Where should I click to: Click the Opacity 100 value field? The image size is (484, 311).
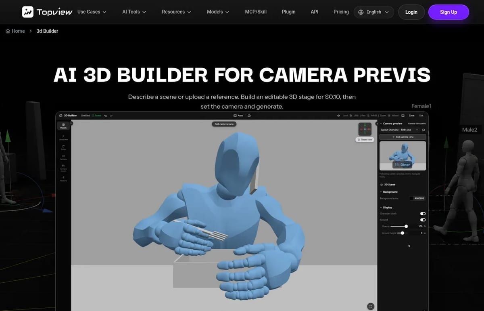[420, 226]
